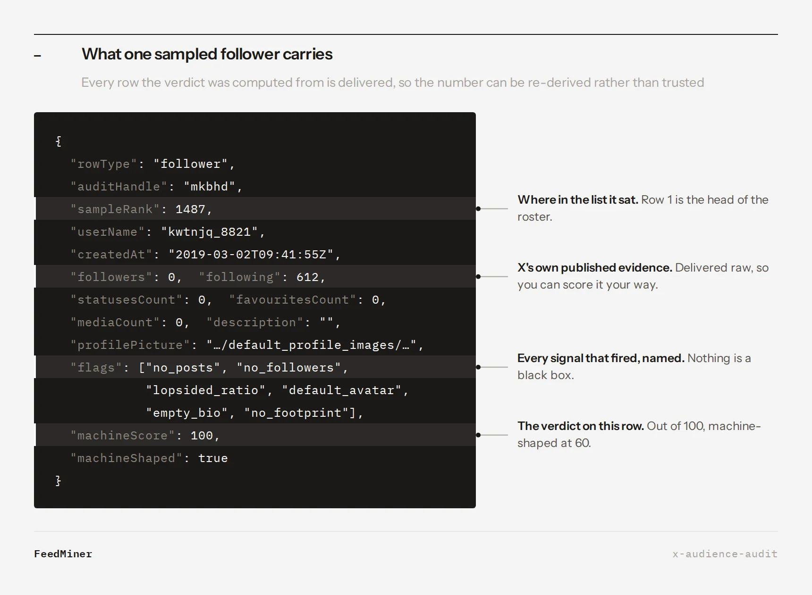Click the closing curly brace of the JSON
The image size is (812, 595).
(x=59, y=480)
